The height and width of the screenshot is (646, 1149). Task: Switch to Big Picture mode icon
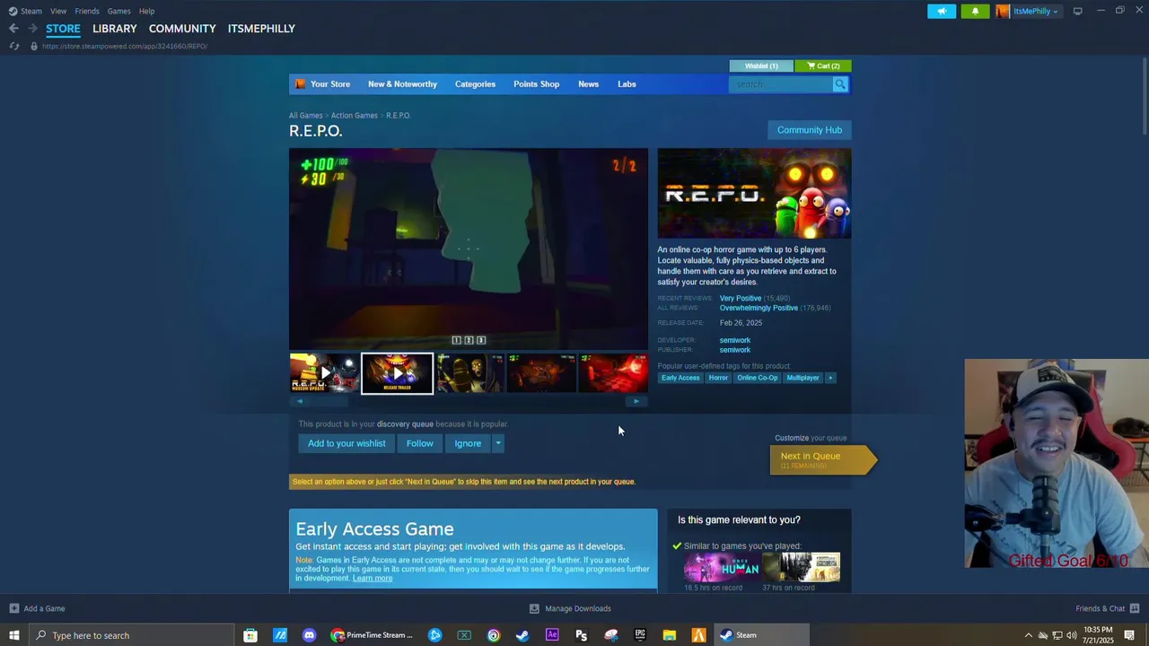1077,11
